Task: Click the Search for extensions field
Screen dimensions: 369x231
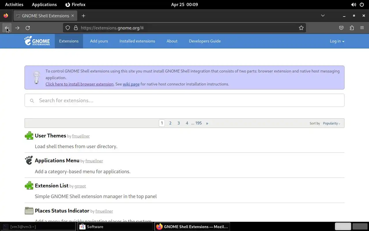Action: coord(184,100)
